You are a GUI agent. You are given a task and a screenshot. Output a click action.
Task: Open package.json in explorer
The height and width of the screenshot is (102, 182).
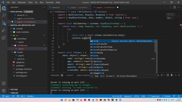pos(22,73)
